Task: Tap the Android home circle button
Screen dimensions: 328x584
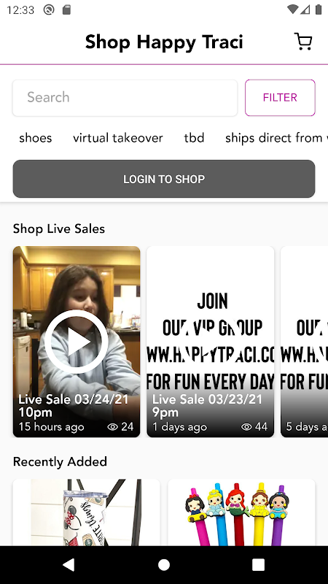Action: [x=164, y=564]
